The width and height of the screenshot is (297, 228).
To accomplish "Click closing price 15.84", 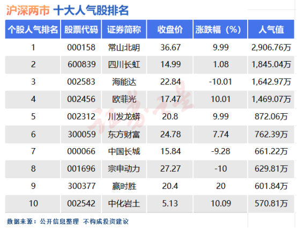I will 170,151.
